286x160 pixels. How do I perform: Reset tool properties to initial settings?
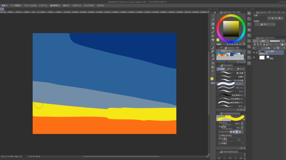coord(241,148)
